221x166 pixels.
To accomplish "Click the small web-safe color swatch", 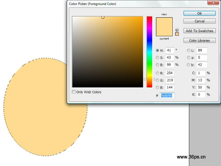I will [x=177, y=34].
